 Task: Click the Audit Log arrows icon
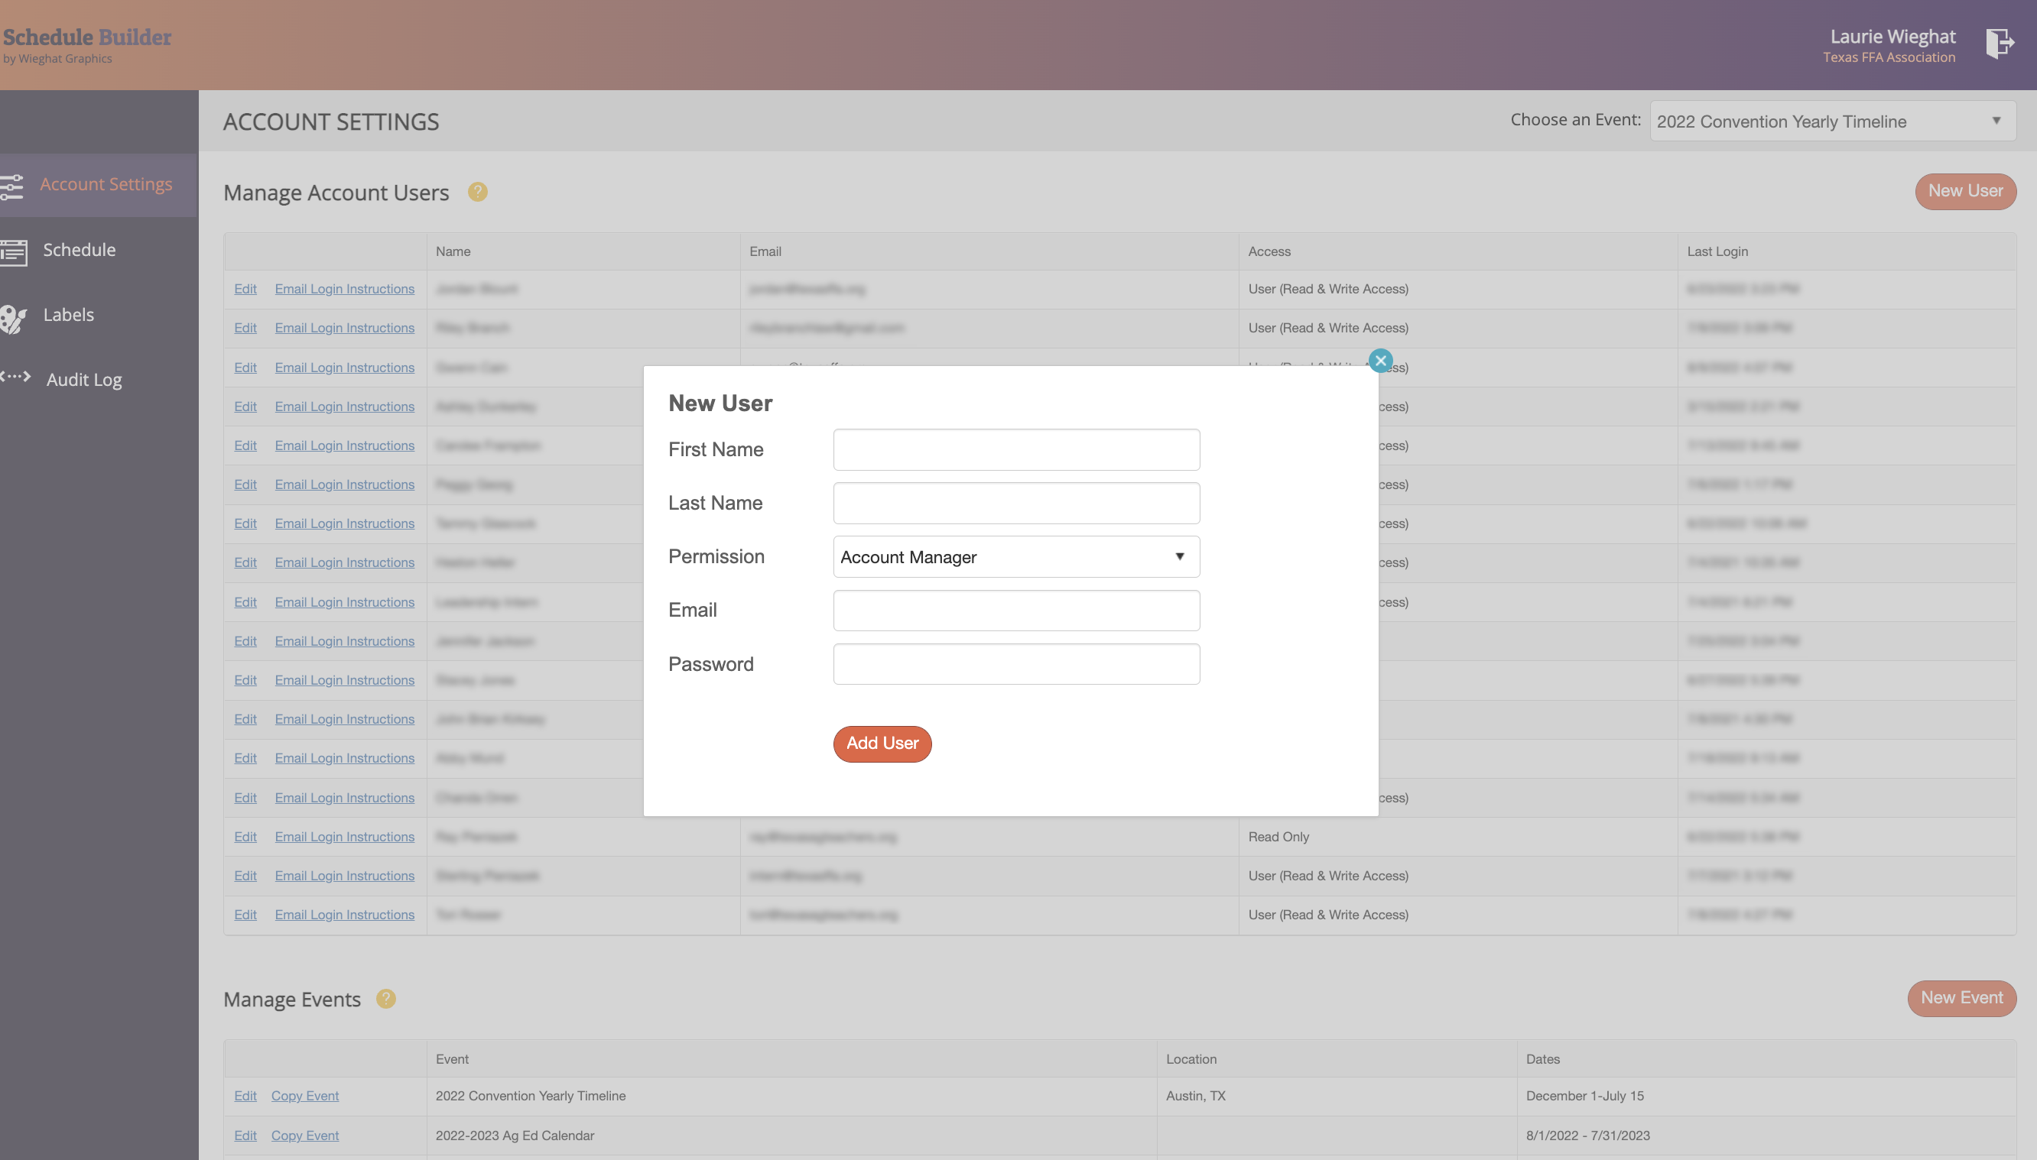(16, 377)
